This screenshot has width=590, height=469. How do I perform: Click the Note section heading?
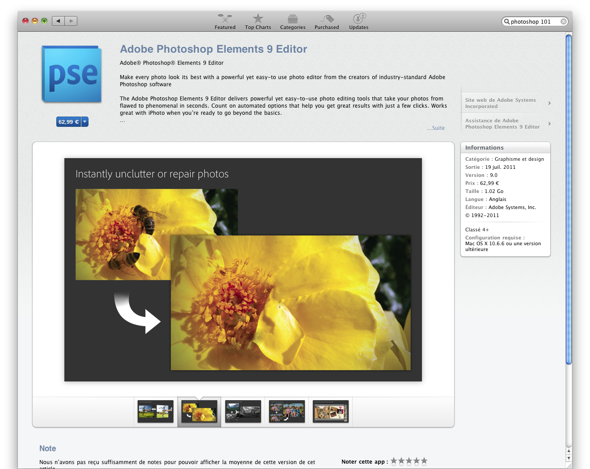pos(48,448)
